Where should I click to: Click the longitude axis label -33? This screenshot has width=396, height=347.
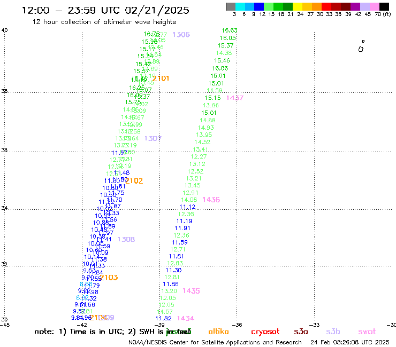(314, 325)
